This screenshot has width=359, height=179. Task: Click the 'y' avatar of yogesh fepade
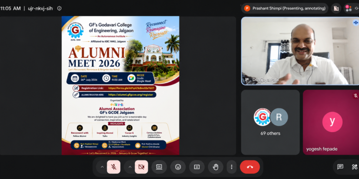pyautogui.click(x=332, y=122)
